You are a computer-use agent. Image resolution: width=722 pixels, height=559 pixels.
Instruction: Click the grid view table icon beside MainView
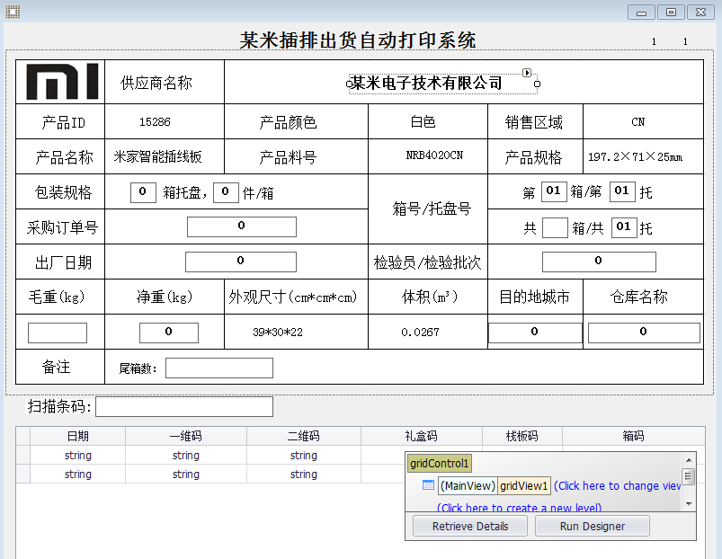click(428, 485)
